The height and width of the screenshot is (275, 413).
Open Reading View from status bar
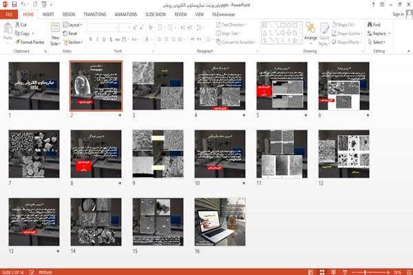[x=333, y=272]
